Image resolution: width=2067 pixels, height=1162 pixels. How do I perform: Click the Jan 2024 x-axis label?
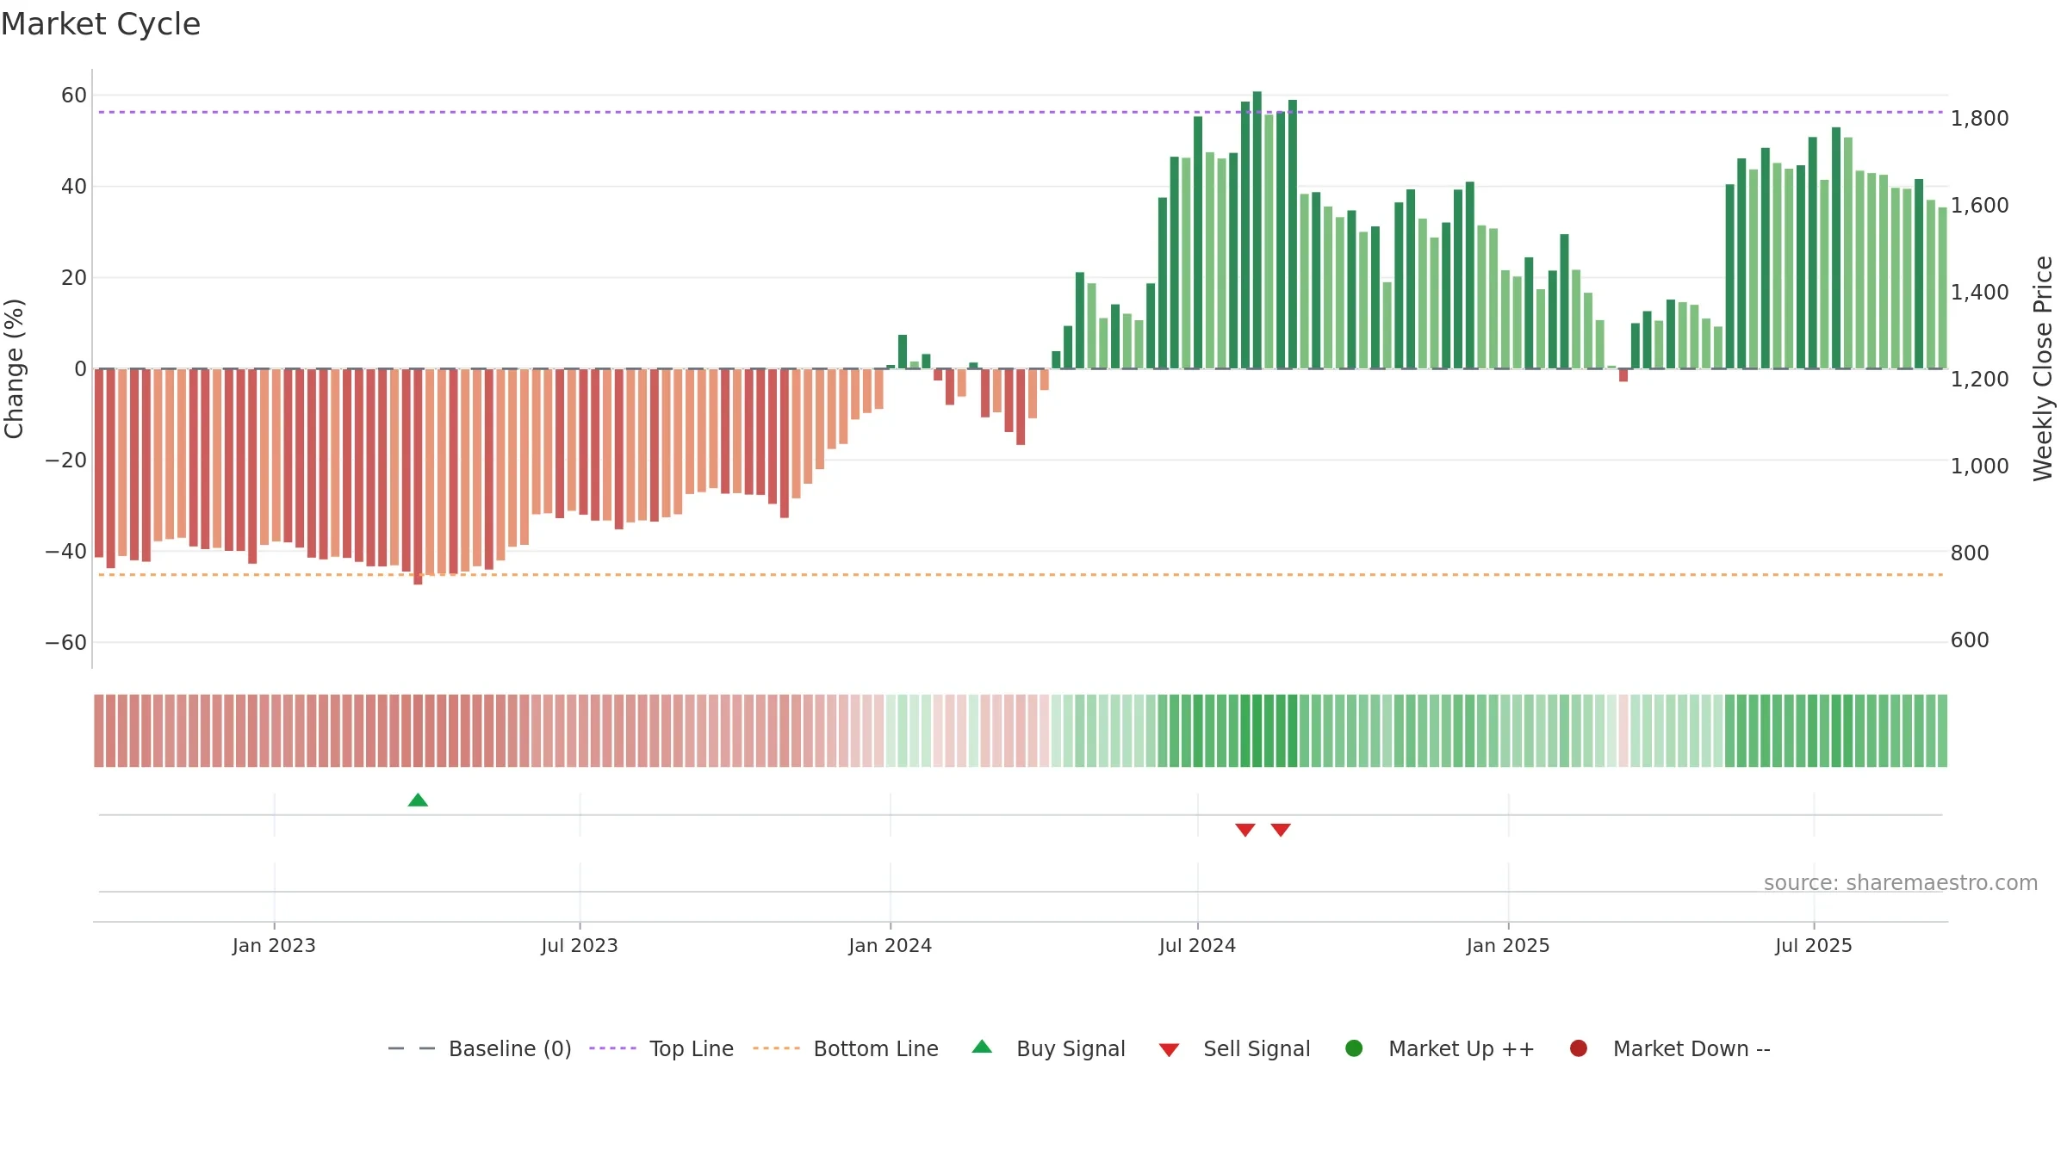click(891, 946)
